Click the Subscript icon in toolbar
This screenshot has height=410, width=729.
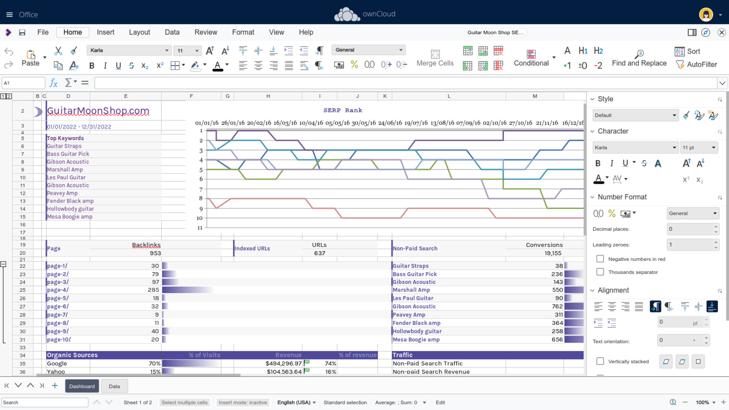tap(145, 66)
